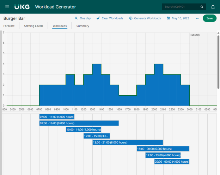
Task: Select the 18:00 - 00:00 workload bar
Action: 163,149
